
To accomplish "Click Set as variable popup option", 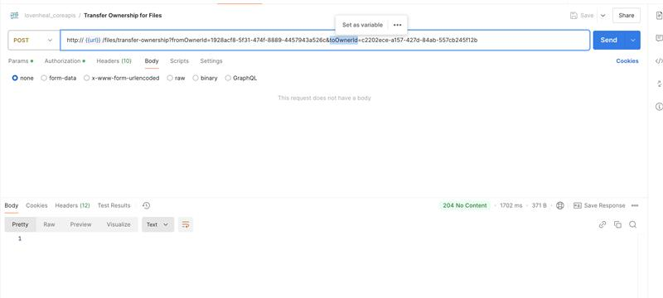I will (x=362, y=25).
